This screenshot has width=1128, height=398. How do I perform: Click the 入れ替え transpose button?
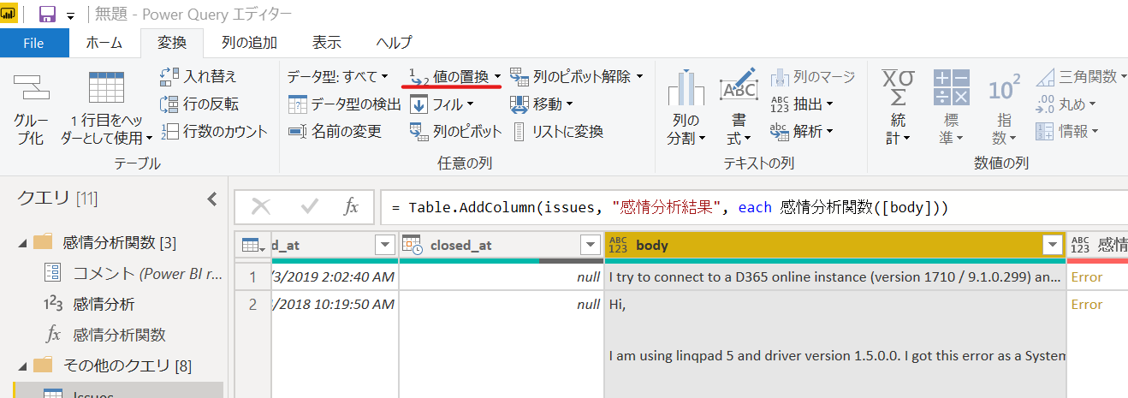[199, 77]
